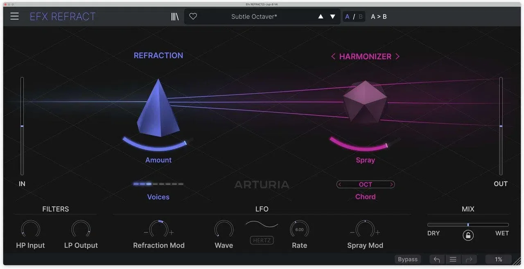Copy settings with A > B button

379,17
